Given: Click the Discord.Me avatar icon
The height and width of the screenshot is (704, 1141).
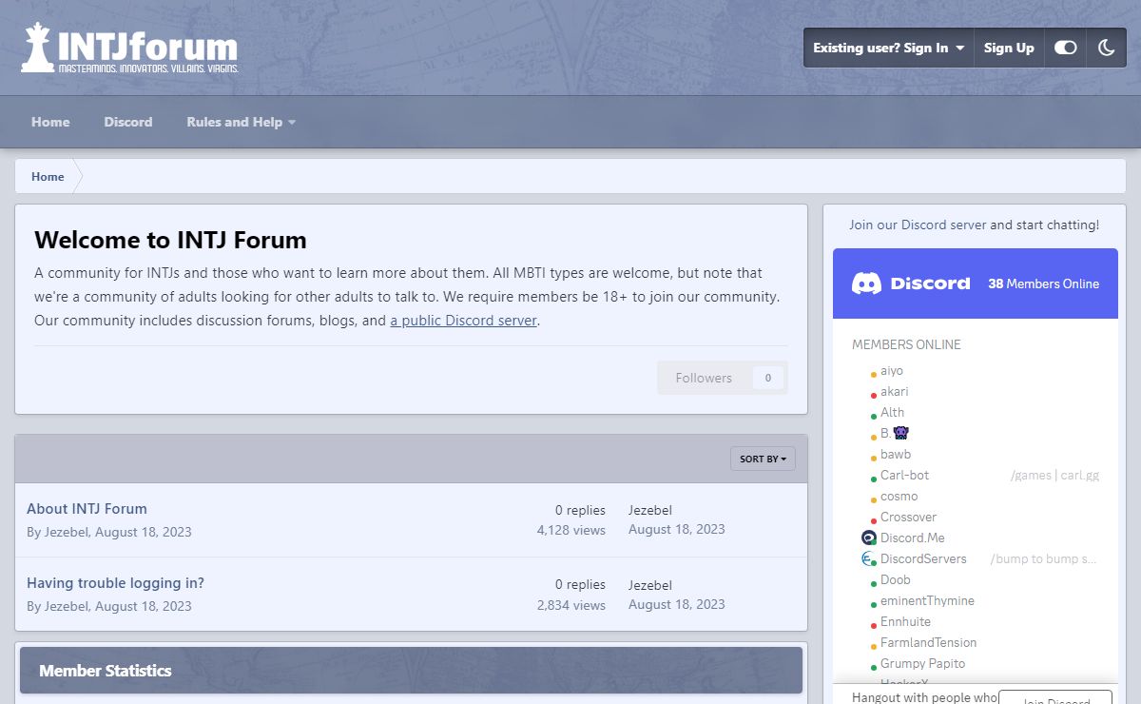Looking at the screenshot, I should click(x=868, y=538).
